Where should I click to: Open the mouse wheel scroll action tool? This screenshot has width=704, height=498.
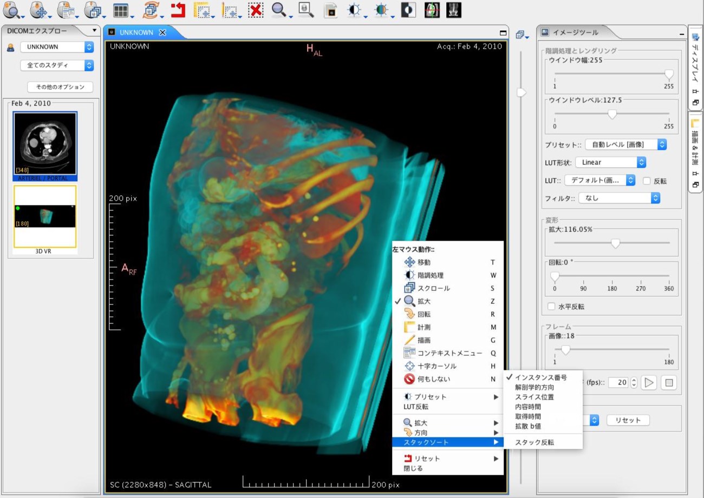pos(94,10)
